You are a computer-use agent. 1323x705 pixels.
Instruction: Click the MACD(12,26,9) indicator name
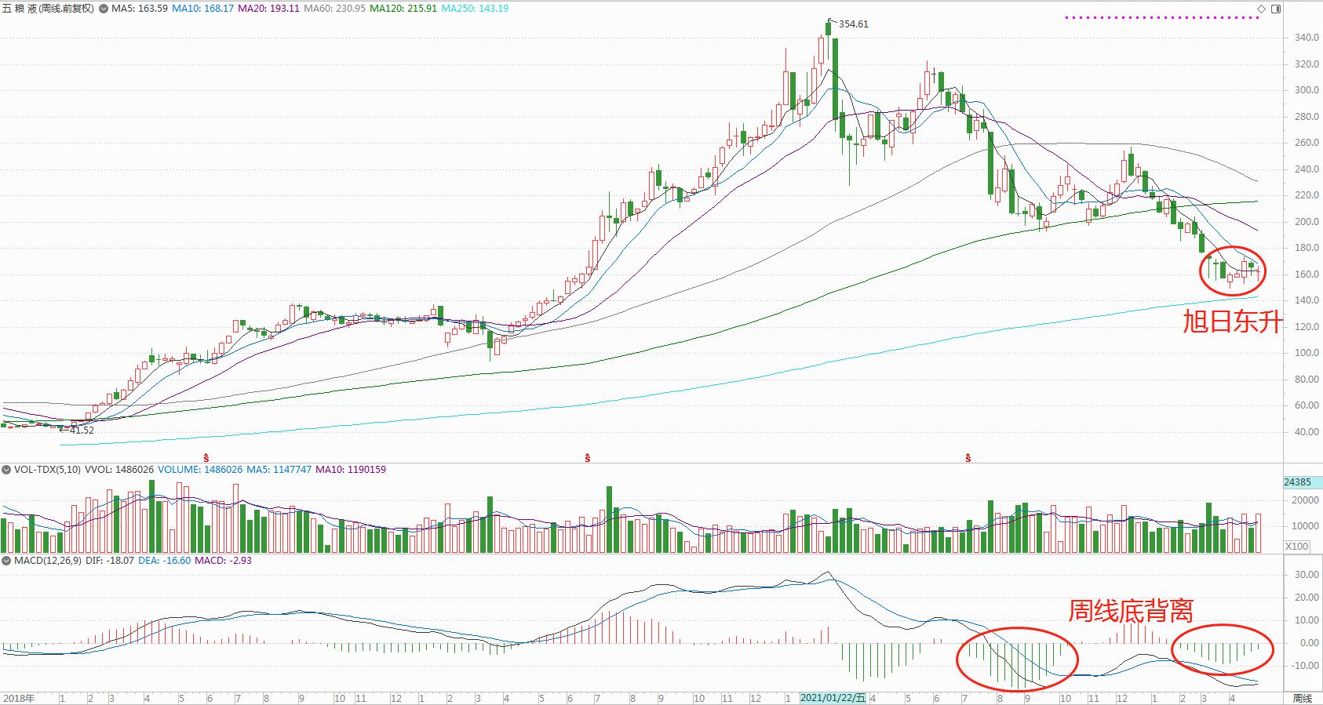tap(47, 561)
